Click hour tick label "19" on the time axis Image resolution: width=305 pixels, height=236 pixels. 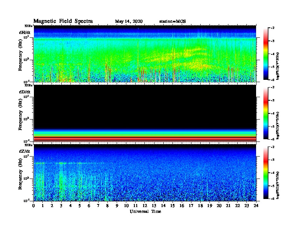(209, 206)
